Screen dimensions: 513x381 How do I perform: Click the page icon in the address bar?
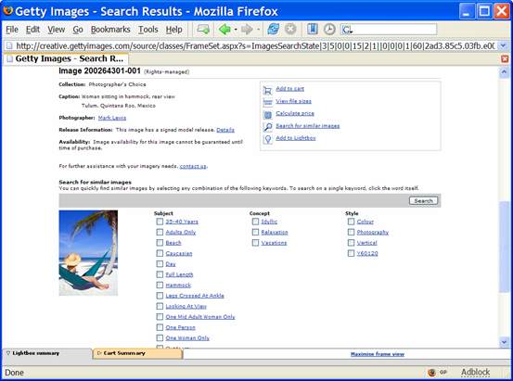(9, 45)
